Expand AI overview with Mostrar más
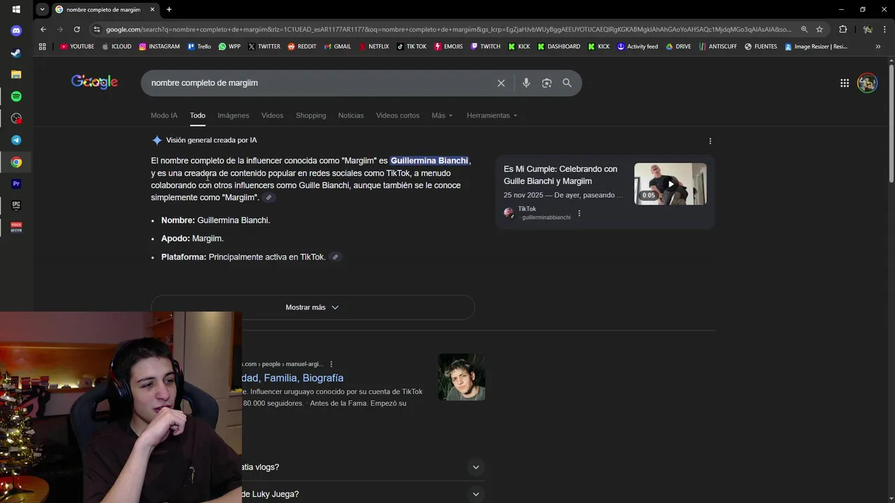The image size is (895, 503). pyautogui.click(x=313, y=307)
